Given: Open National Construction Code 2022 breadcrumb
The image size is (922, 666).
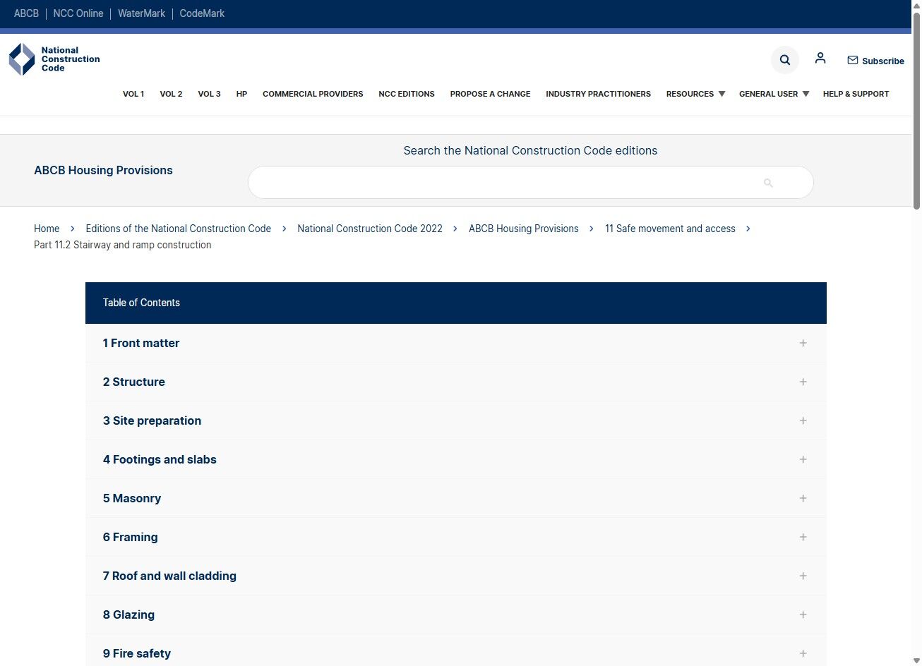Looking at the screenshot, I should pos(370,229).
